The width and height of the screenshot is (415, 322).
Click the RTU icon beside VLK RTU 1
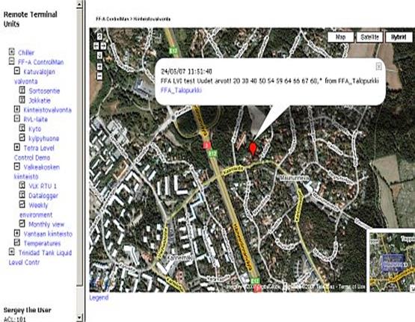click(x=22, y=185)
